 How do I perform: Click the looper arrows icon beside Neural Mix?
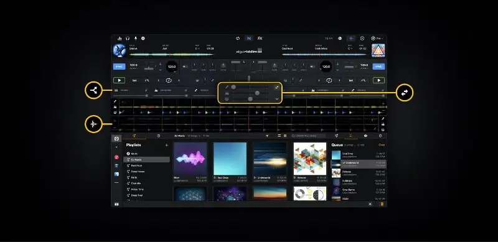click(238, 39)
